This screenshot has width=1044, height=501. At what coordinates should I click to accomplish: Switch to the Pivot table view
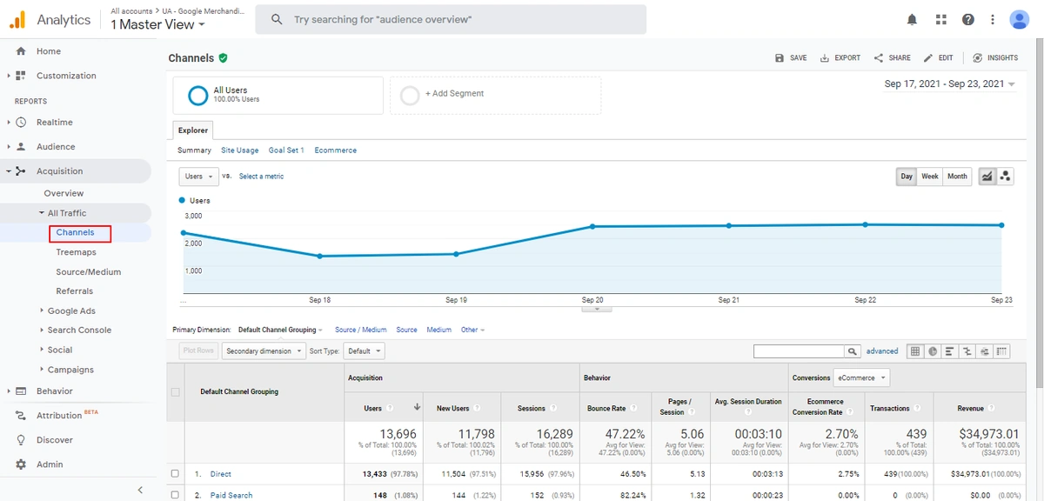pyautogui.click(x=1001, y=351)
